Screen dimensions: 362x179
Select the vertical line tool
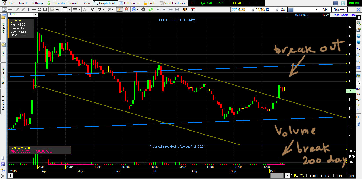tap(29, 9)
